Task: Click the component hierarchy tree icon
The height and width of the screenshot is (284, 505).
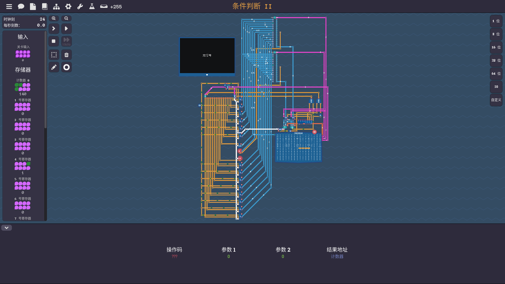Action: [x=56, y=7]
